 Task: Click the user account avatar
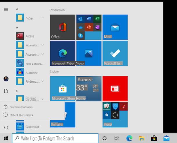(x=6, y=79)
